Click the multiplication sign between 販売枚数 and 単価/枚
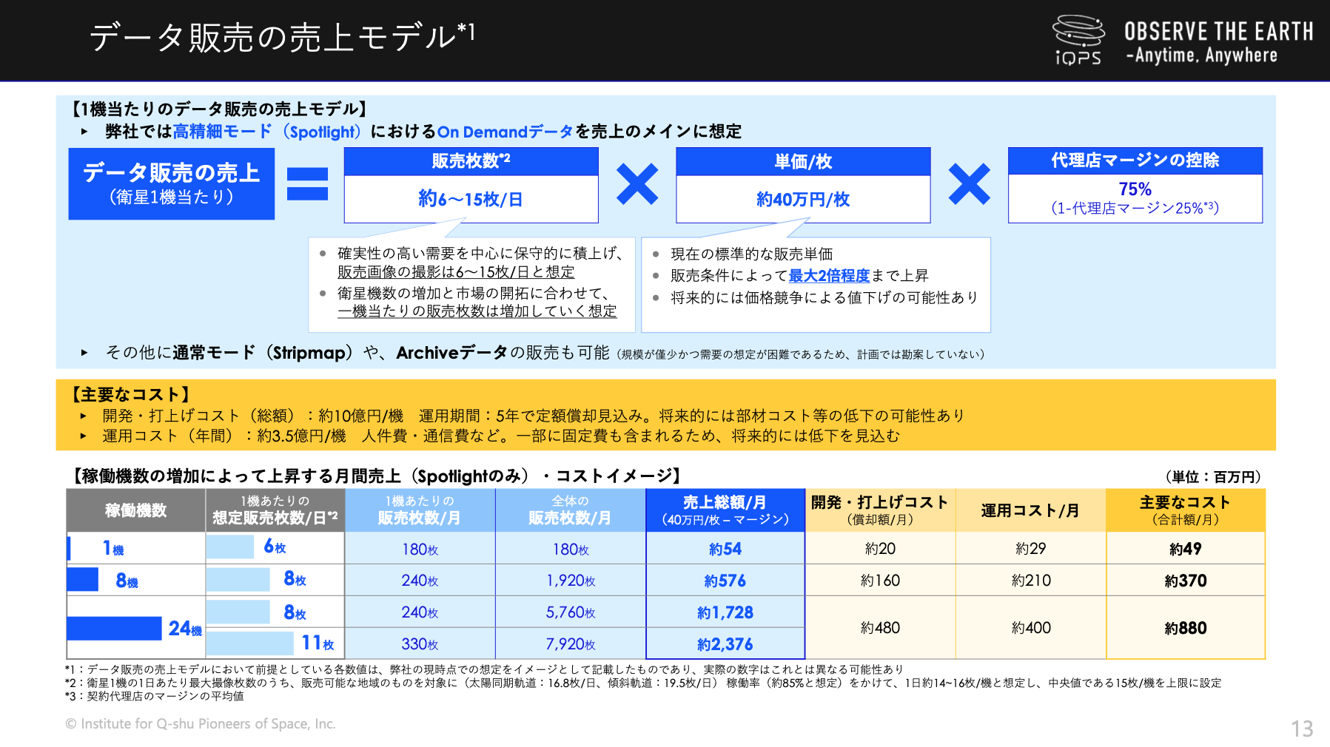The image size is (1330, 747). pos(637,184)
